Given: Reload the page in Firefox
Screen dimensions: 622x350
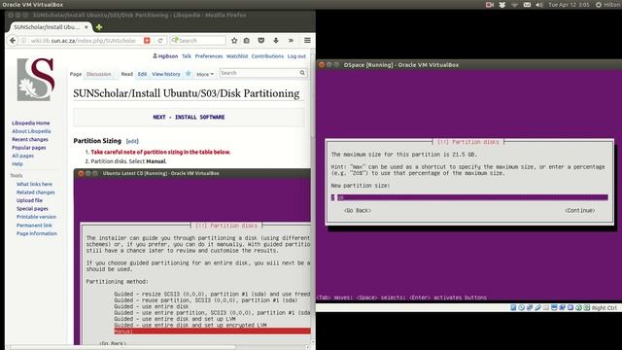Looking at the screenshot, I should click(160, 41).
